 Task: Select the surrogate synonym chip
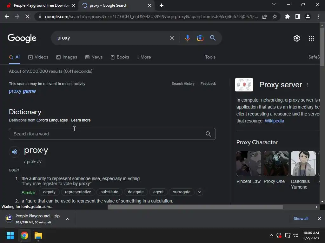pos(182,192)
